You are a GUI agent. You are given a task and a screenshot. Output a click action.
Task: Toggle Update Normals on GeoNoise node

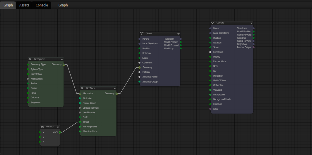(x=80, y=108)
